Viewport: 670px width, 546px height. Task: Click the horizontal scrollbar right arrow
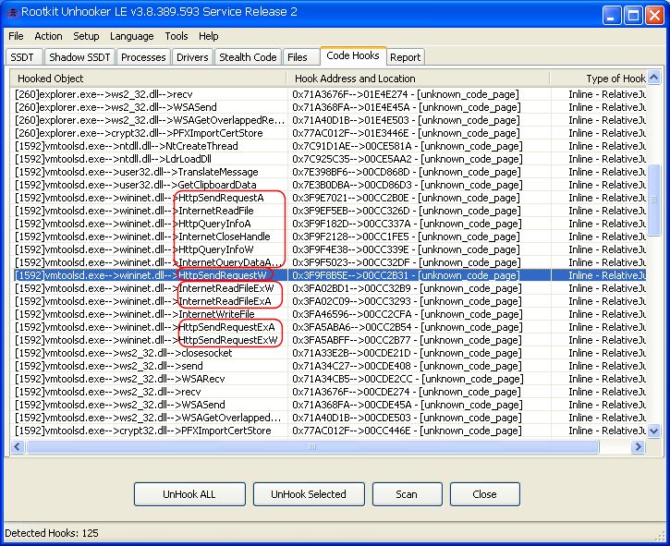(x=638, y=447)
